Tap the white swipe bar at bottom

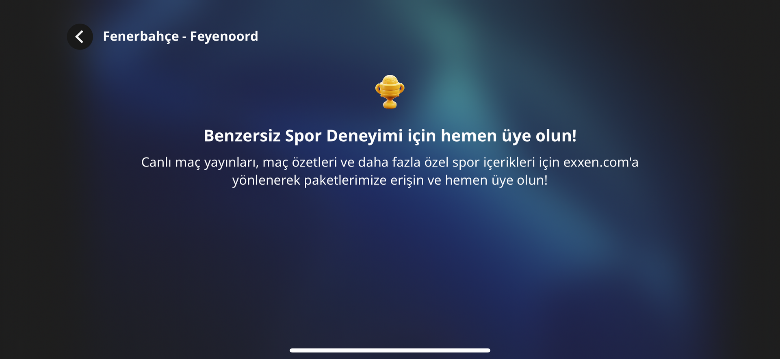[x=390, y=350]
